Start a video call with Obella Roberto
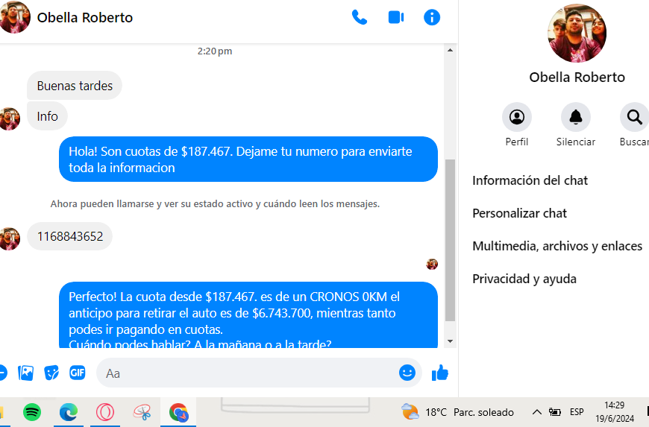Image resolution: width=649 pixels, height=427 pixels. coord(395,17)
